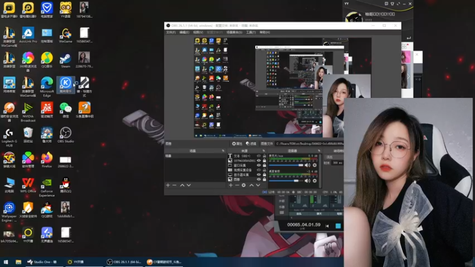The width and height of the screenshot is (475, 267).
Task: Open the Recycle Bin desktop icon
Action: (x=28, y=135)
